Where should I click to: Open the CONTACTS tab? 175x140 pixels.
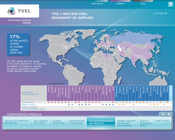(120, 4)
